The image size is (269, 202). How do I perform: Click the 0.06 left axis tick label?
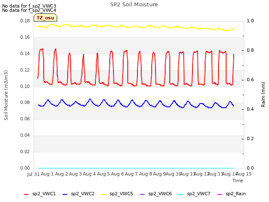pyautogui.click(x=25, y=119)
